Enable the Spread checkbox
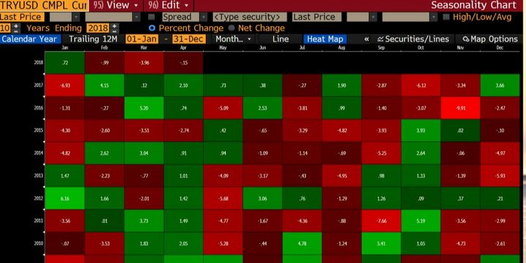The image size is (526, 263). click(152, 17)
